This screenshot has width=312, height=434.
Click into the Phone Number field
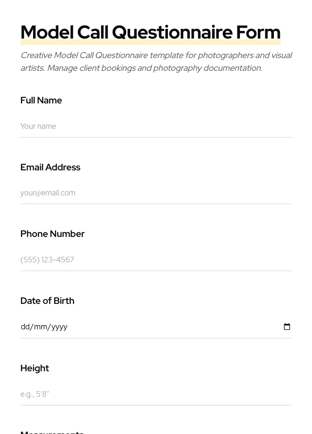tap(156, 260)
